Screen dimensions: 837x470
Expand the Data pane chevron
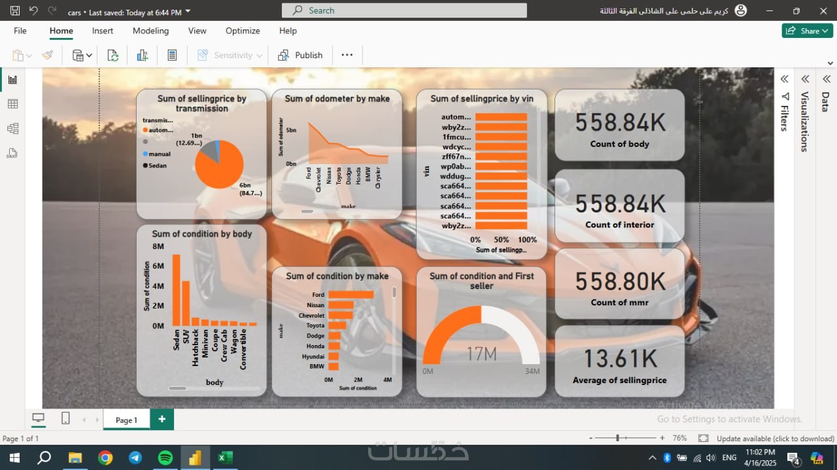click(826, 79)
